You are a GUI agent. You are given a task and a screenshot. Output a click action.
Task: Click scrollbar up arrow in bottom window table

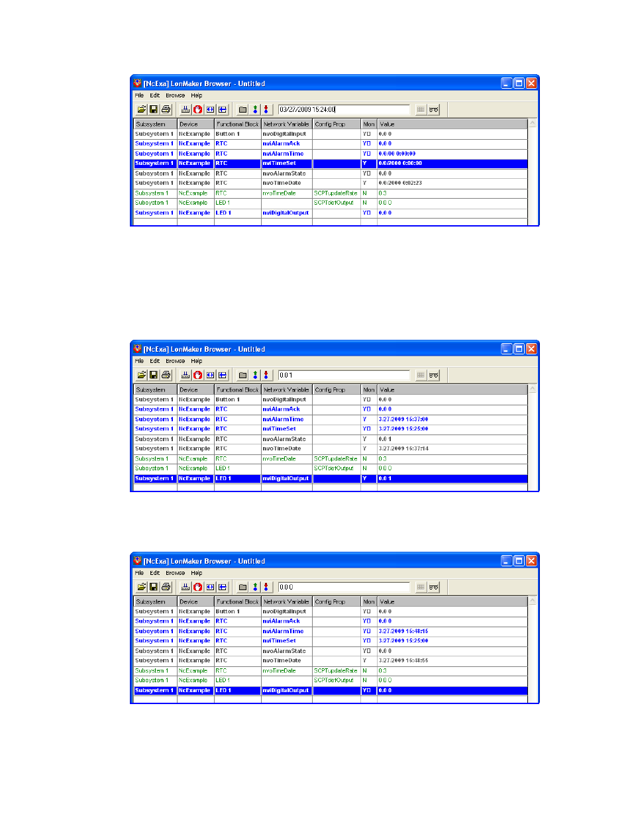[x=533, y=601]
